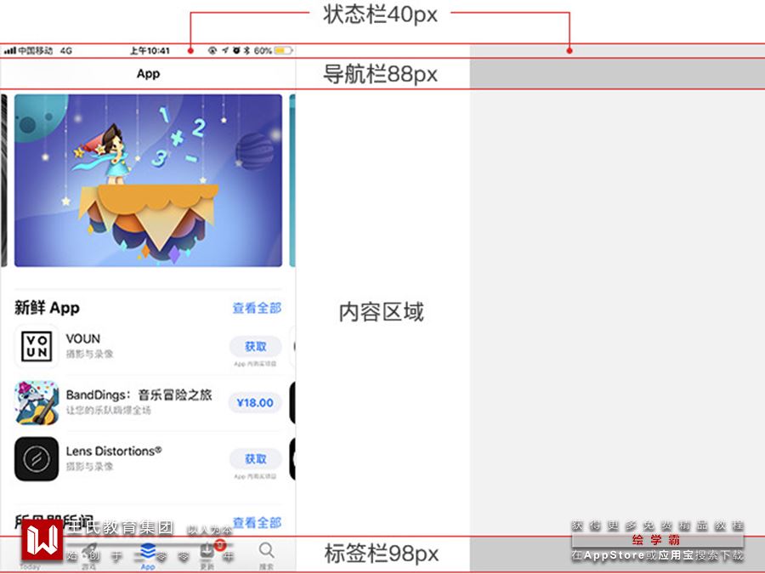Tap the alarm clock status icon

click(x=236, y=50)
